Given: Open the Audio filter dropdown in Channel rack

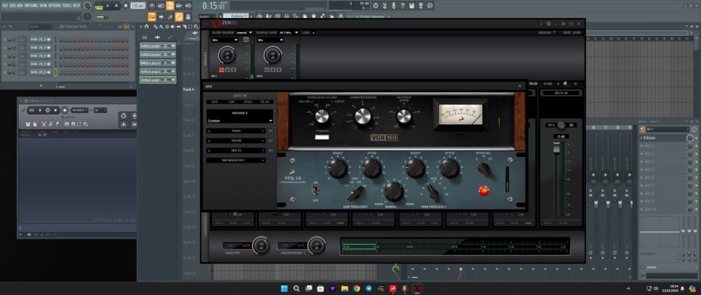Looking at the screenshot, I should point(40,26).
